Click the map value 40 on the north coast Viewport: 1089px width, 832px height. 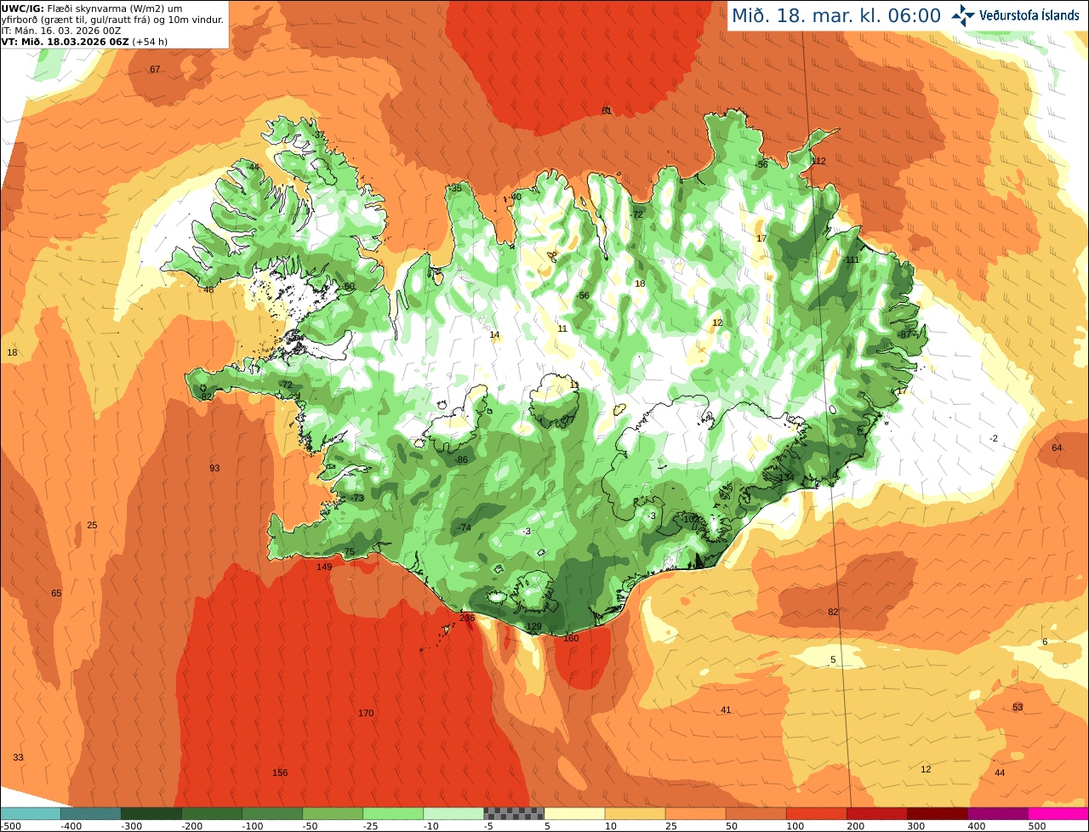click(x=516, y=197)
